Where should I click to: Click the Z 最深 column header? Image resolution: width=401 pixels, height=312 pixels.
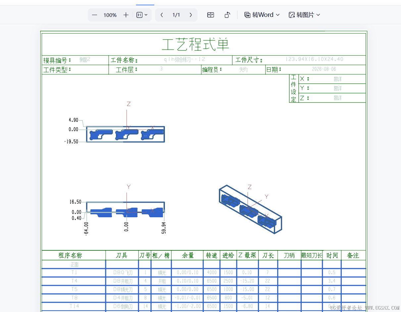pos(247,255)
